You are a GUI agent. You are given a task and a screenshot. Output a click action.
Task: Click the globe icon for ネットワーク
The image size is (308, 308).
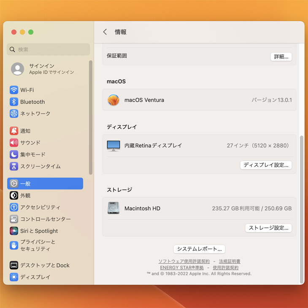(x=14, y=113)
